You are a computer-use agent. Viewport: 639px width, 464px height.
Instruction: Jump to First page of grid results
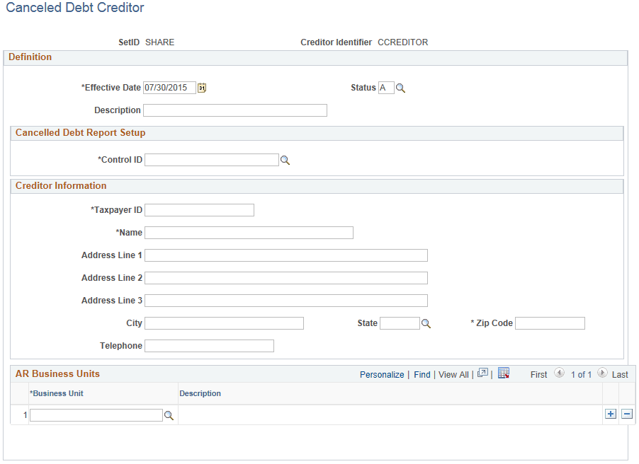(x=538, y=374)
